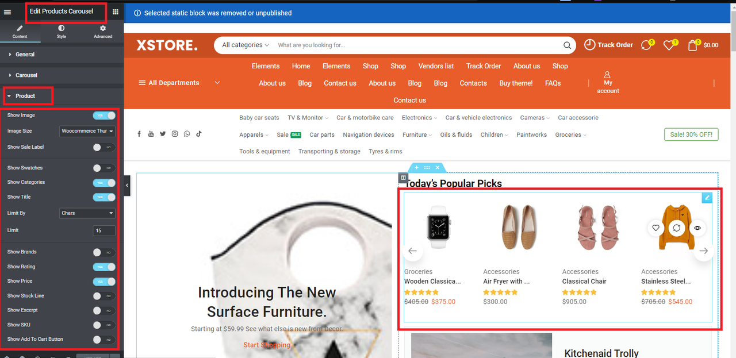Image resolution: width=736 pixels, height=358 pixels.
Task: Open the Elementor hamburger menu
Action: (7, 11)
